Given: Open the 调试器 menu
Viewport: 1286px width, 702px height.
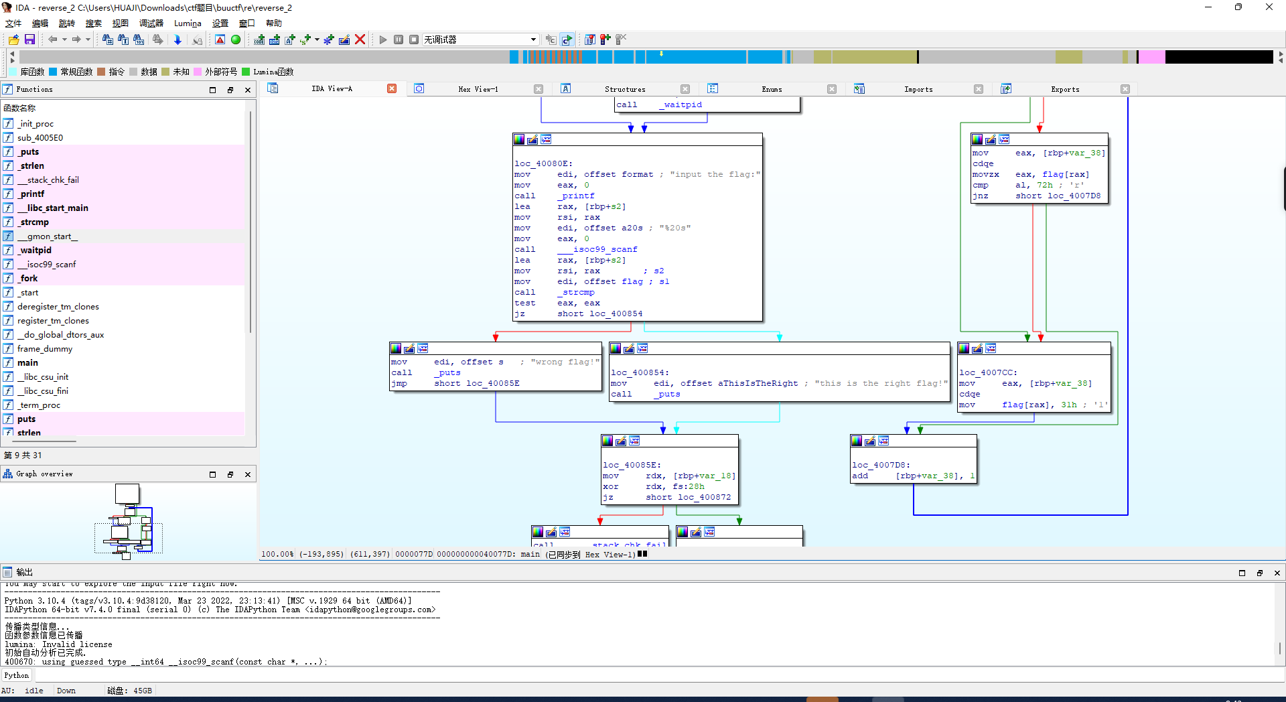Looking at the screenshot, I should click(151, 23).
